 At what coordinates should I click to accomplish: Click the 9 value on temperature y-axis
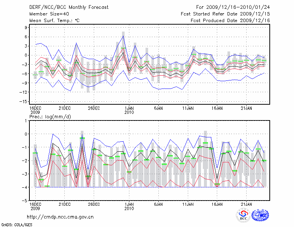click(x=26, y=28)
